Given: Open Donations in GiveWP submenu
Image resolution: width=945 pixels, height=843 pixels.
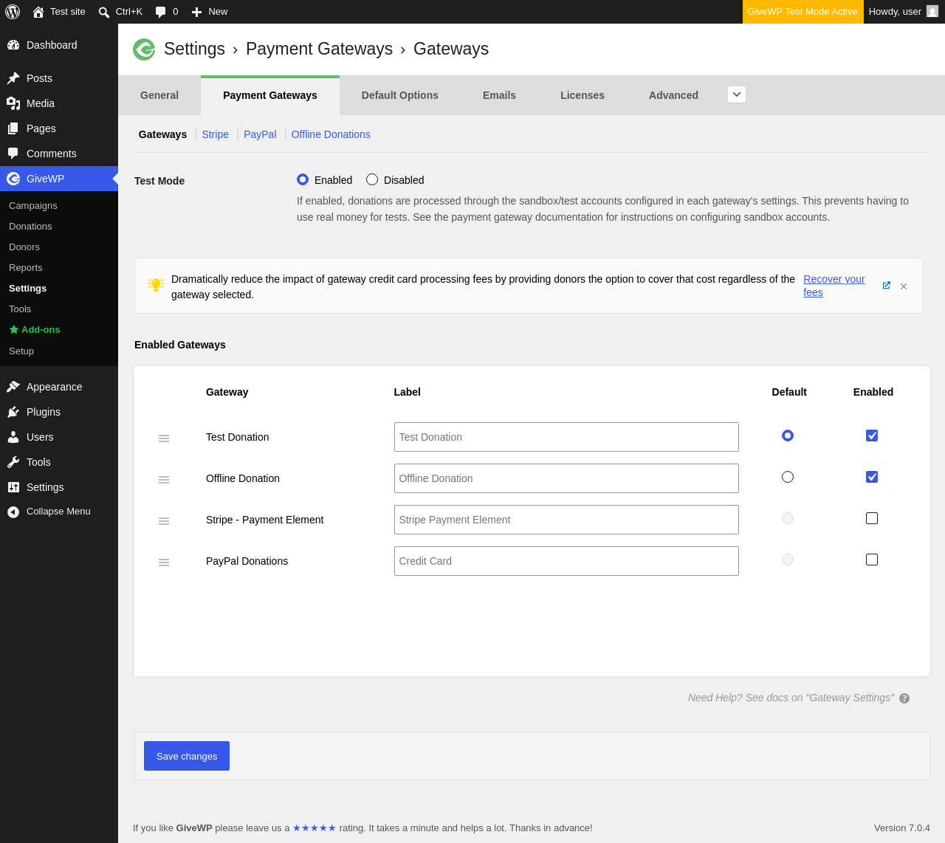Looking at the screenshot, I should (30, 227).
